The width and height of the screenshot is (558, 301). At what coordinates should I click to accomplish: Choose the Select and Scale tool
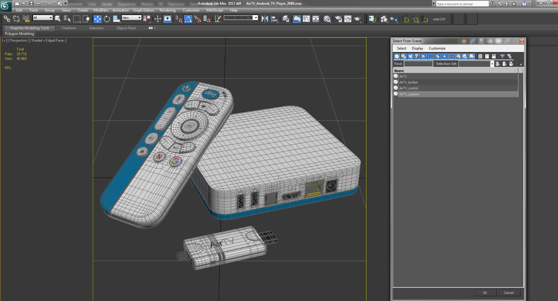[x=117, y=18]
